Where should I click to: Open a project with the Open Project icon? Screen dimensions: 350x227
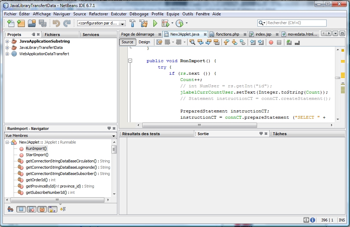(32, 23)
